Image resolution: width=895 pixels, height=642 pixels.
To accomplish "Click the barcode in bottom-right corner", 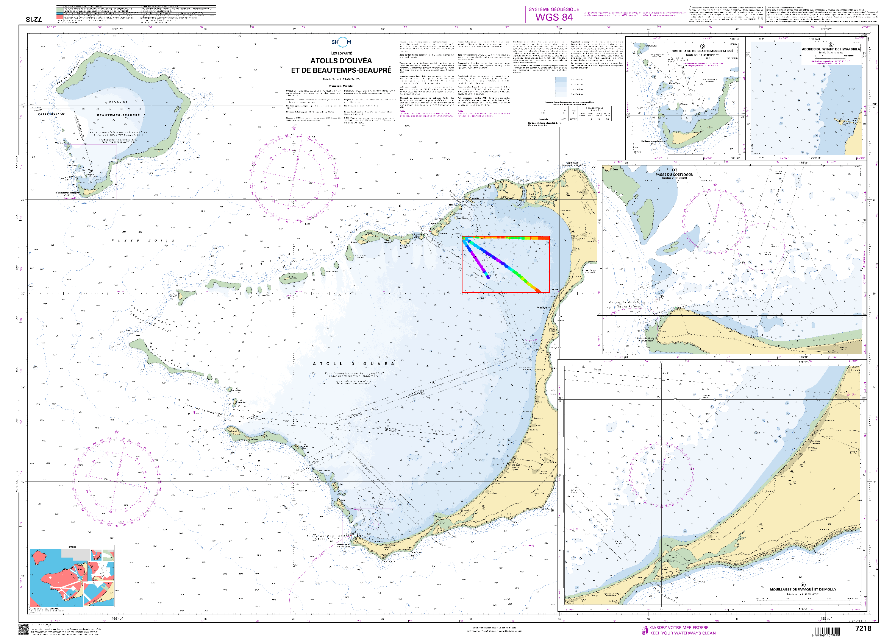I will pyautogui.click(x=827, y=631).
